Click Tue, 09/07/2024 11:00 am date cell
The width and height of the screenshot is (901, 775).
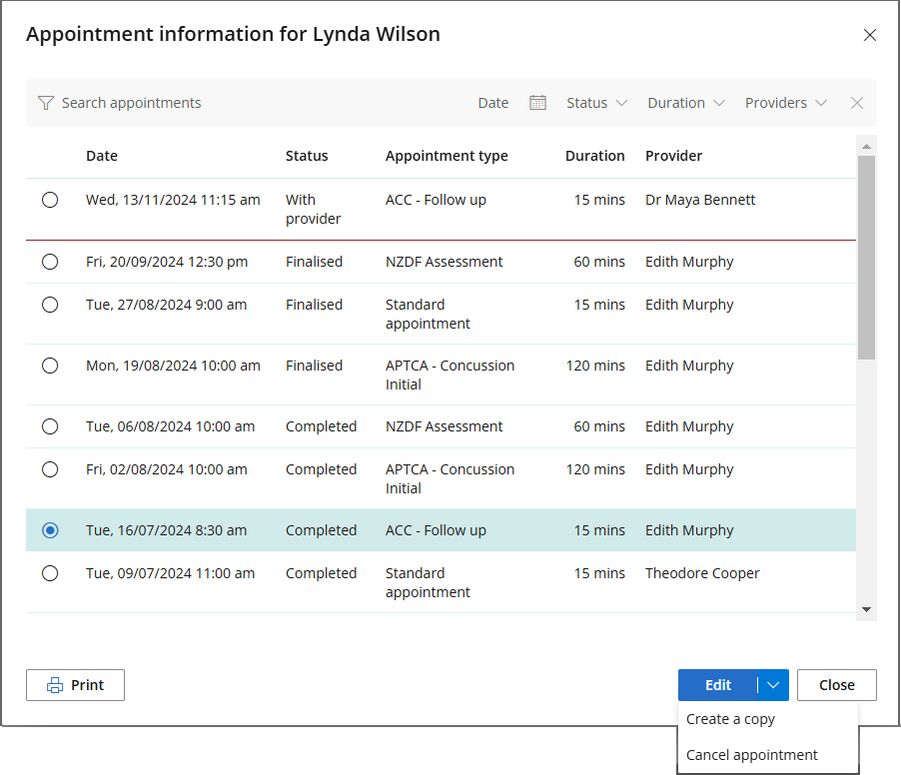(170, 573)
